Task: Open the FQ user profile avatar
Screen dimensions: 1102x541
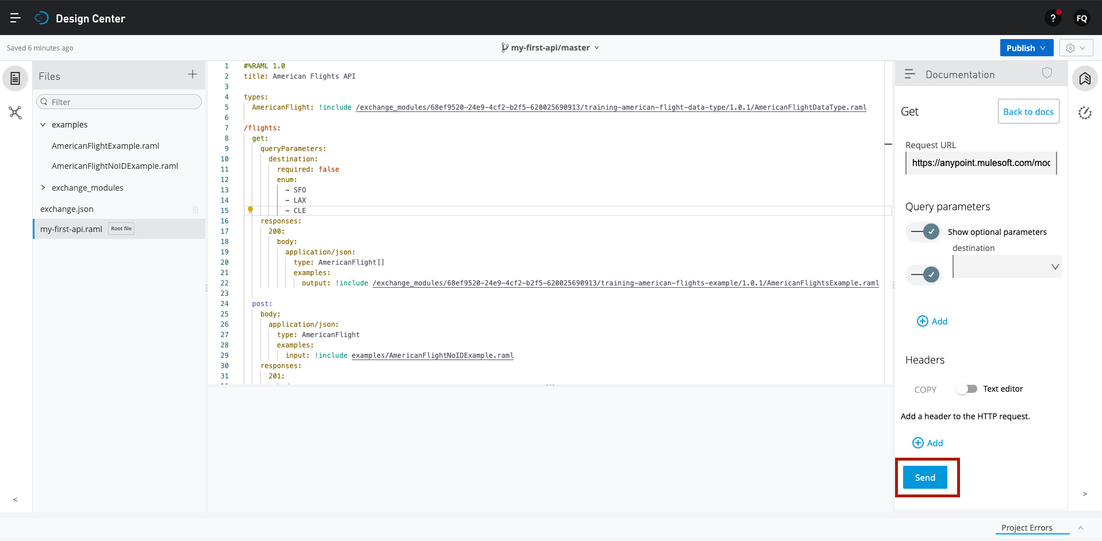Action: 1082,18
